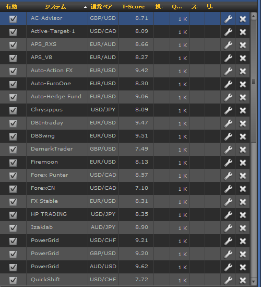This screenshot has height=287, width=261.
Task: Click the 1 K quantity for Forex Punter
Action: [183, 176]
